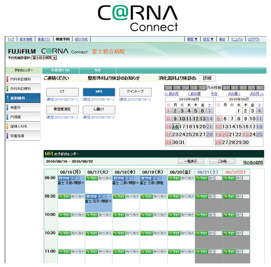Image resolution: width=271 pixels, height=267 pixels.
Task: Go to 前の月 link
Action: pos(172,94)
